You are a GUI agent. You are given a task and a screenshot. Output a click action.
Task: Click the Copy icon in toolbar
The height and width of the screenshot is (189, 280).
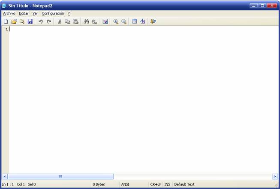(68, 21)
